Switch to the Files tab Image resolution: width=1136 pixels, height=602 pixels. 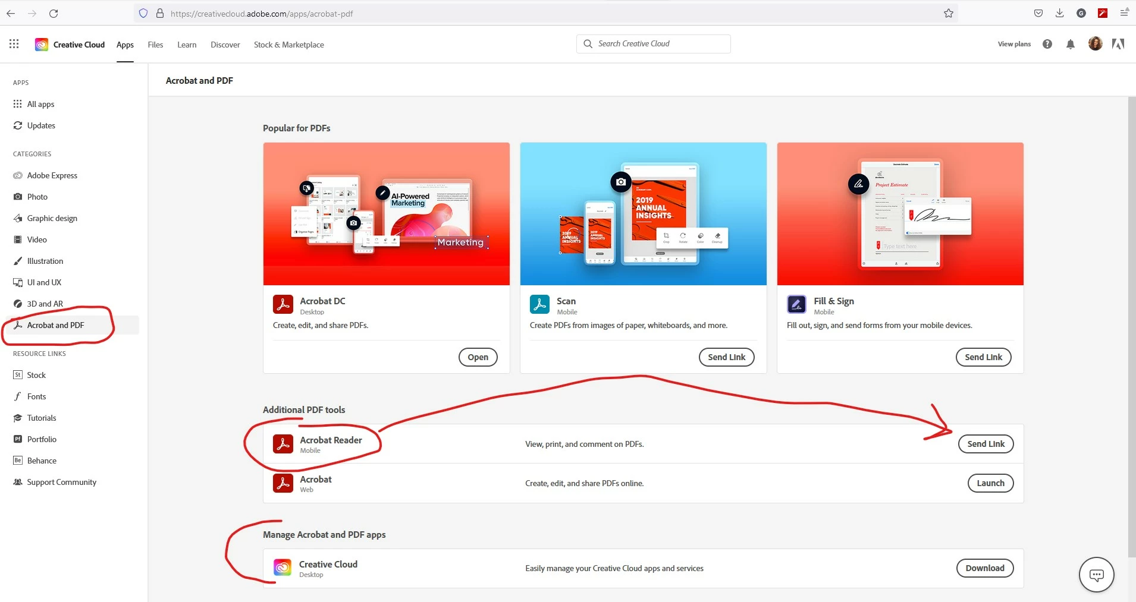click(155, 45)
